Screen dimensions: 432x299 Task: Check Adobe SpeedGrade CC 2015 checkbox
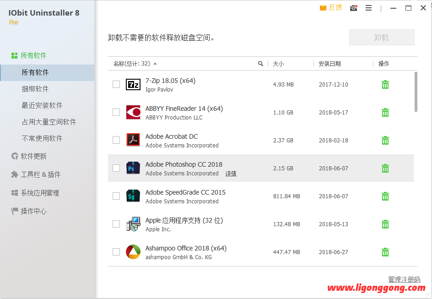pyautogui.click(x=116, y=196)
